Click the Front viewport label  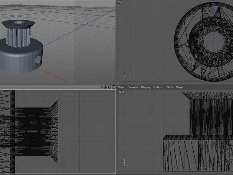(x=121, y=92)
